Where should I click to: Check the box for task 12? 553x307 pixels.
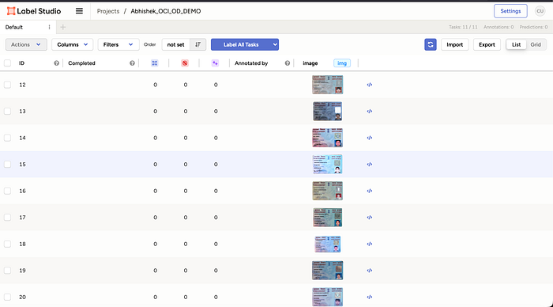tap(7, 85)
